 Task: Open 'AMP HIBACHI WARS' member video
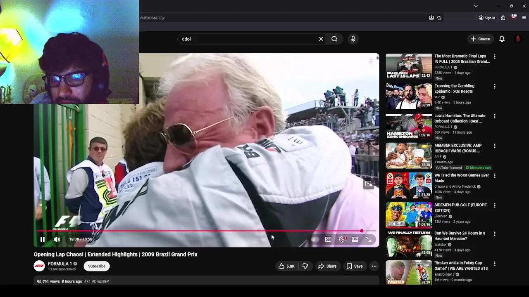point(458,148)
